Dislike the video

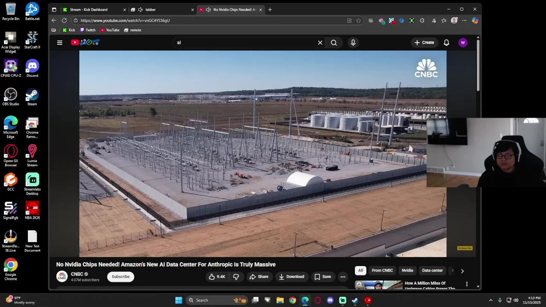tap(236, 277)
